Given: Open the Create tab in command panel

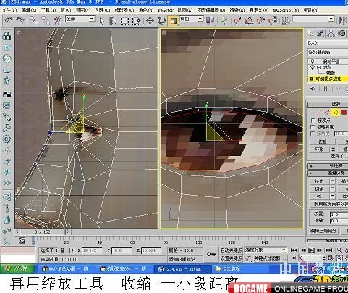Looking at the screenshot, I should coord(311,33).
